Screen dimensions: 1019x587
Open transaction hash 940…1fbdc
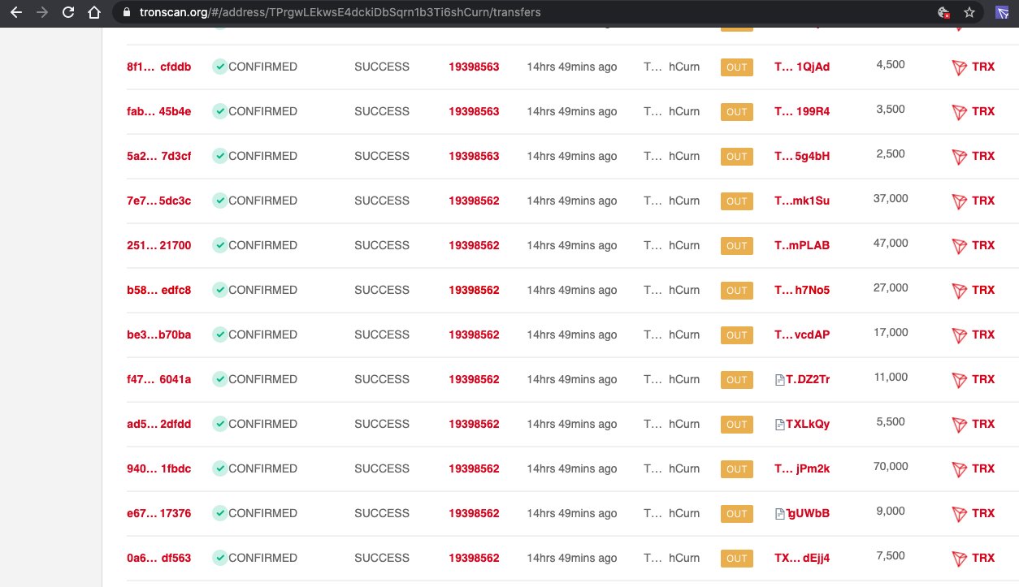[159, 468]
